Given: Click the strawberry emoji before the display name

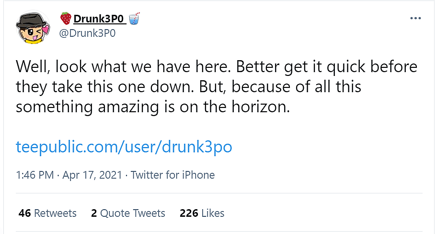Looking at the screenshot, I should [x=66, y=19].
